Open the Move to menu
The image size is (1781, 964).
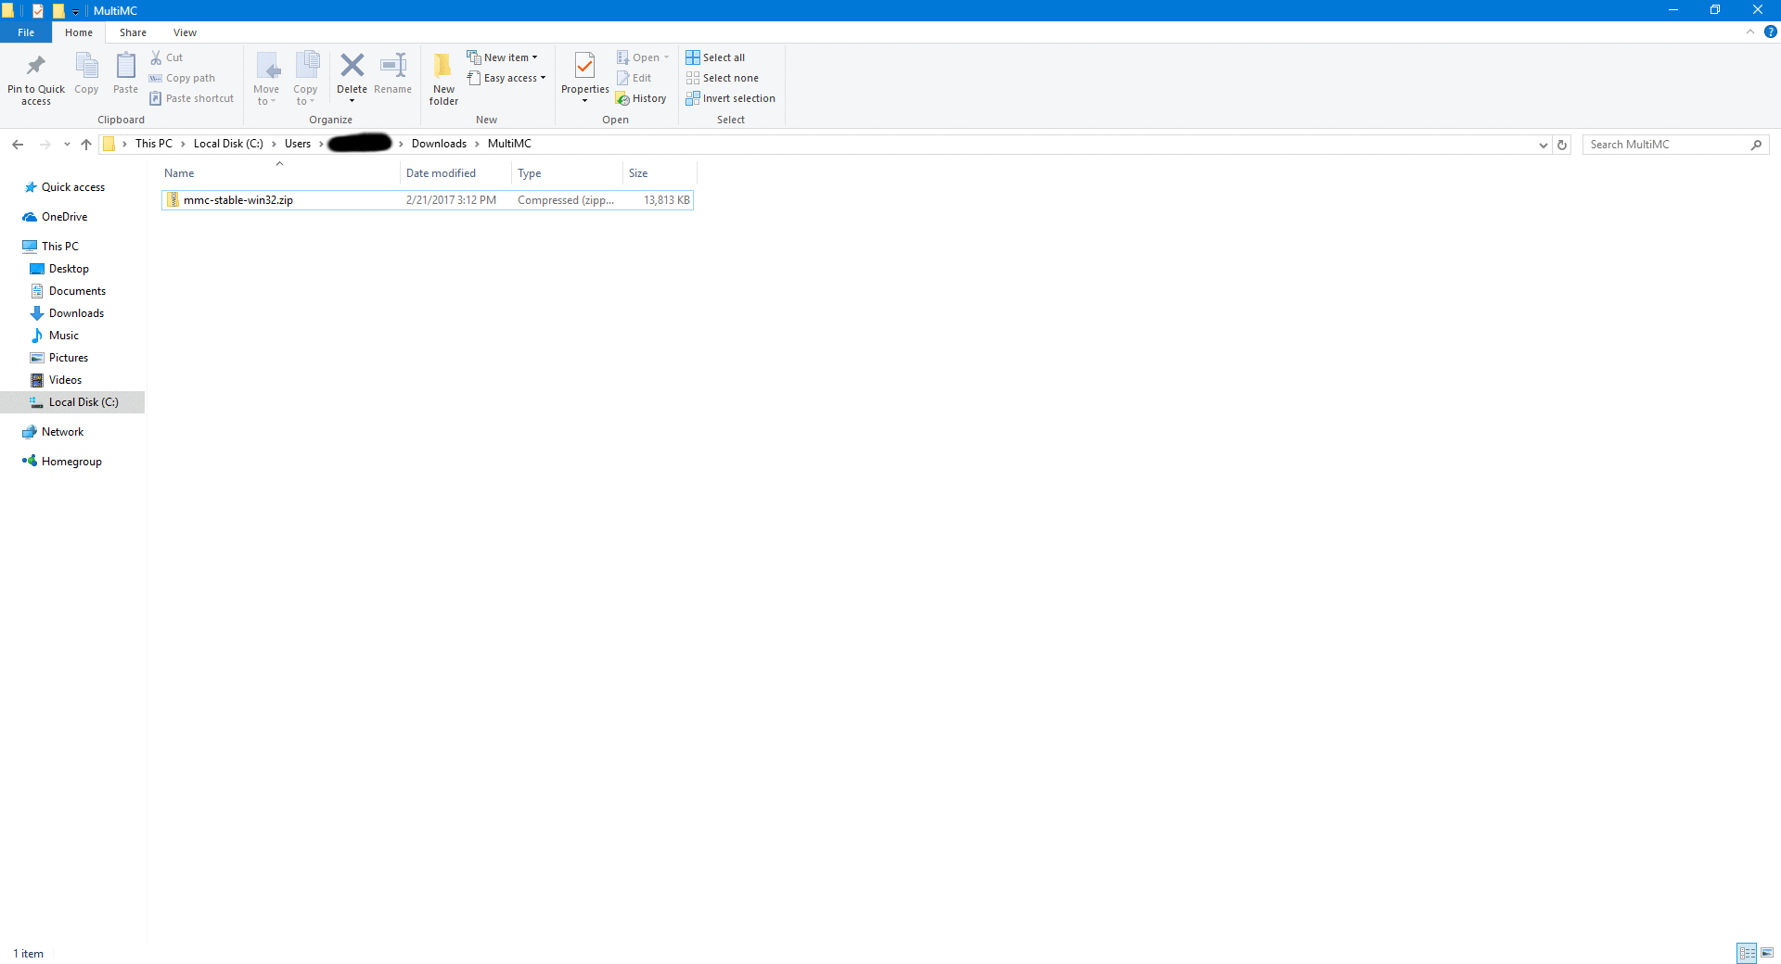pos(266,78)
